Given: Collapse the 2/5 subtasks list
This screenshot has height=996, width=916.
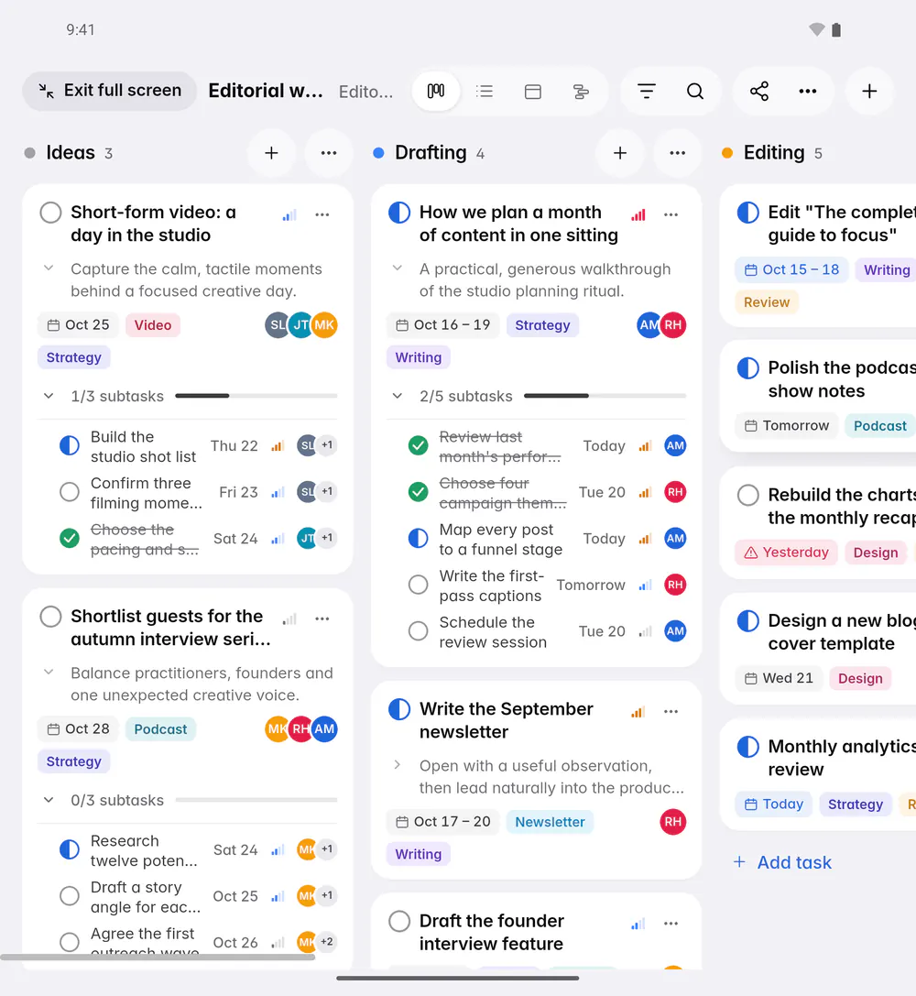Looking at the screenshot, I should pyautogui.click(x=398, y=396).
